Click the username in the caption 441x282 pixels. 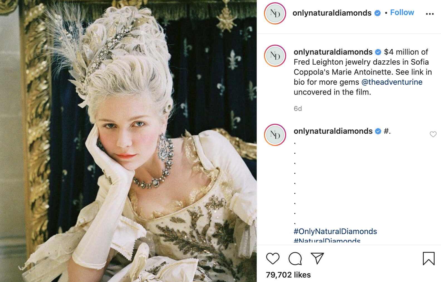click(333, 52)
